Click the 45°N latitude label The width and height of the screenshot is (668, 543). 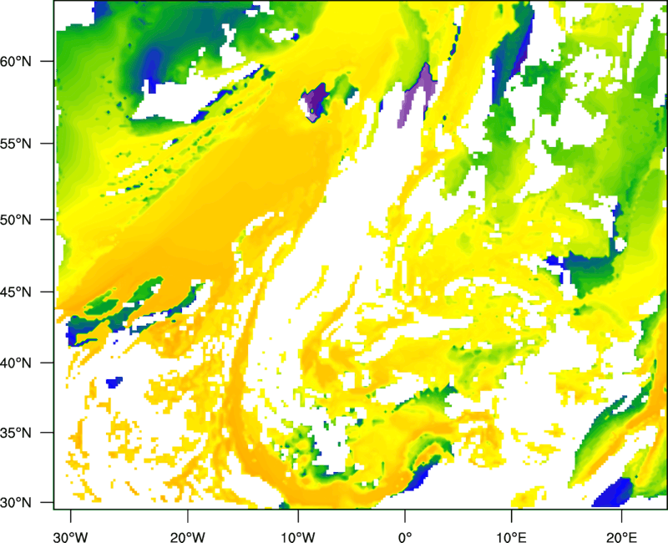(26, 292)
